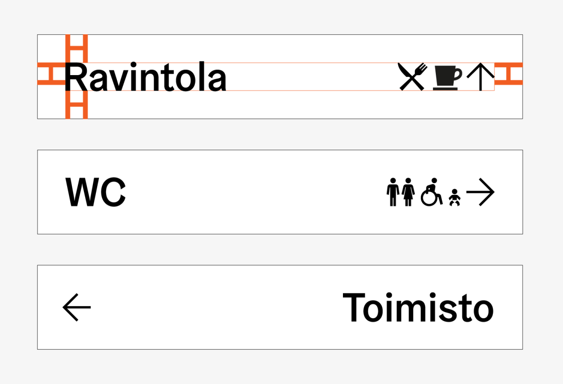This screenshot has width=563, height=384.
Task: Select the orange spacing marker above letter R
Action: tap(76, 48)
